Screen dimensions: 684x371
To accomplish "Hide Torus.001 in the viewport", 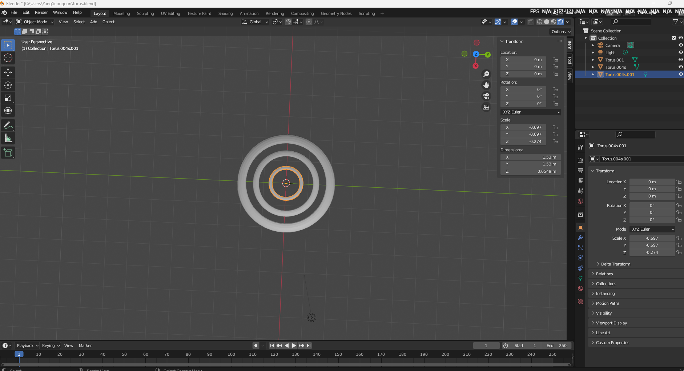I will click(681, 60).
